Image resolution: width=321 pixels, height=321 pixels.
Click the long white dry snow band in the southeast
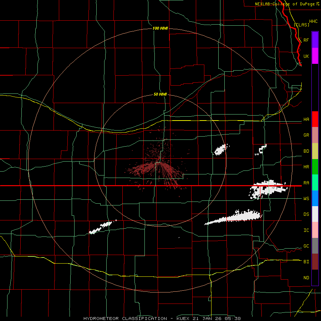233,218
